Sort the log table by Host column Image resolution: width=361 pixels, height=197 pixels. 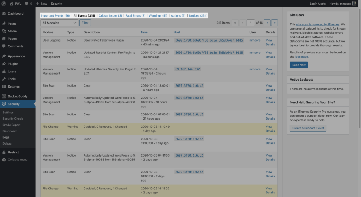pos(177,32)
